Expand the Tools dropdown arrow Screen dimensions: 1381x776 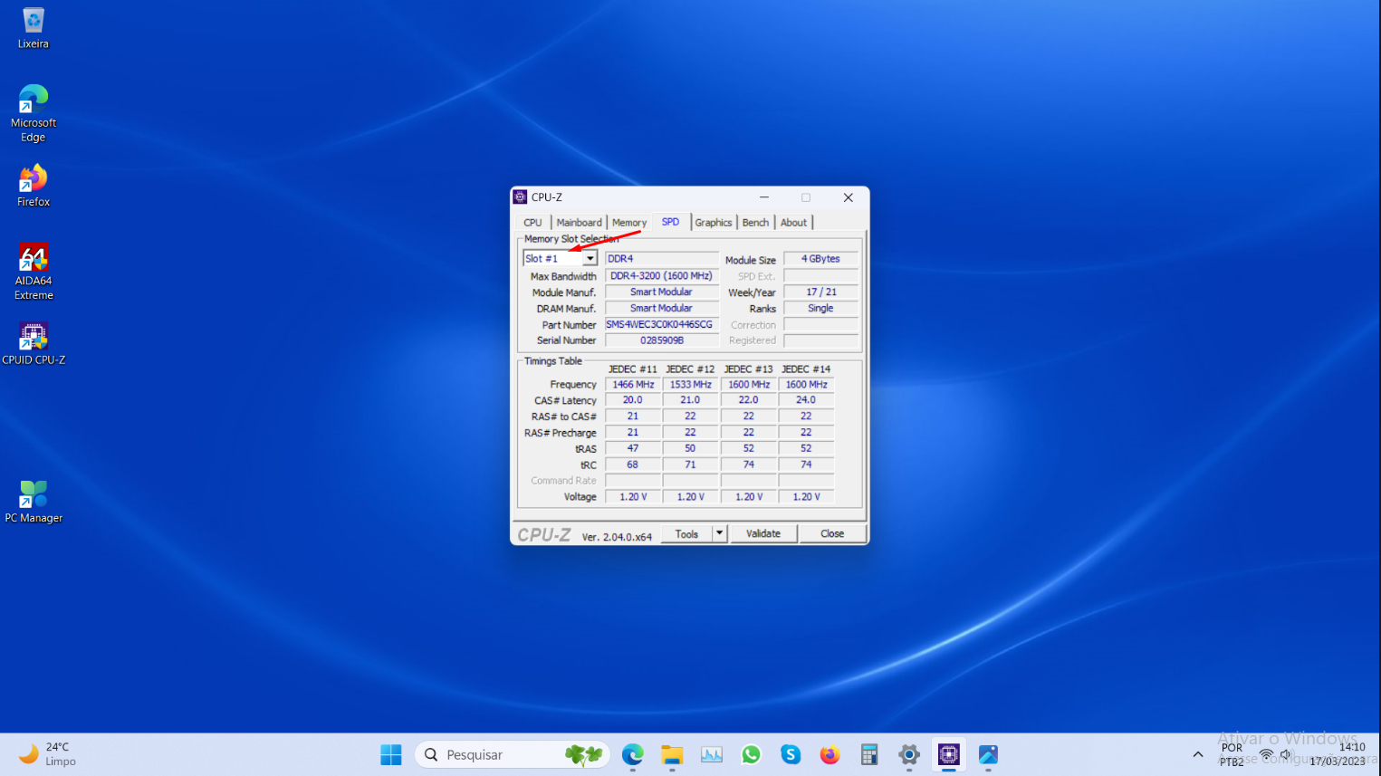[720, 533]
